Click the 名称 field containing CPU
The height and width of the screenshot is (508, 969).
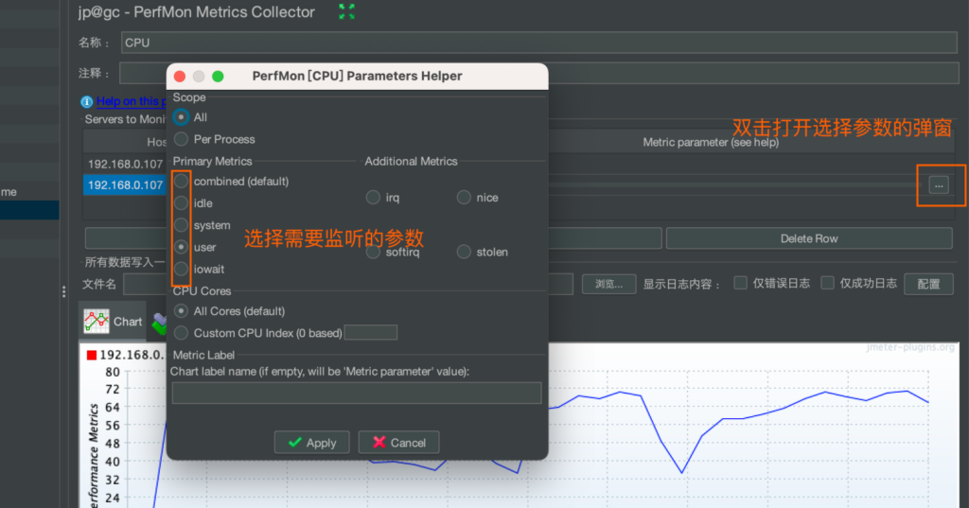[x=538, y=43]
